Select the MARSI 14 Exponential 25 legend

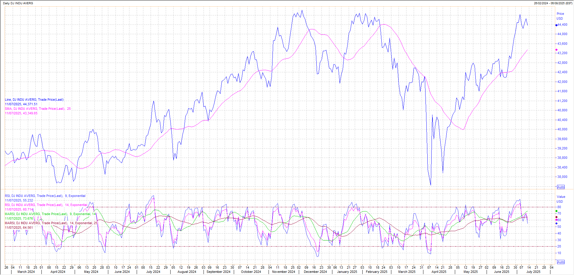[51, 223]
